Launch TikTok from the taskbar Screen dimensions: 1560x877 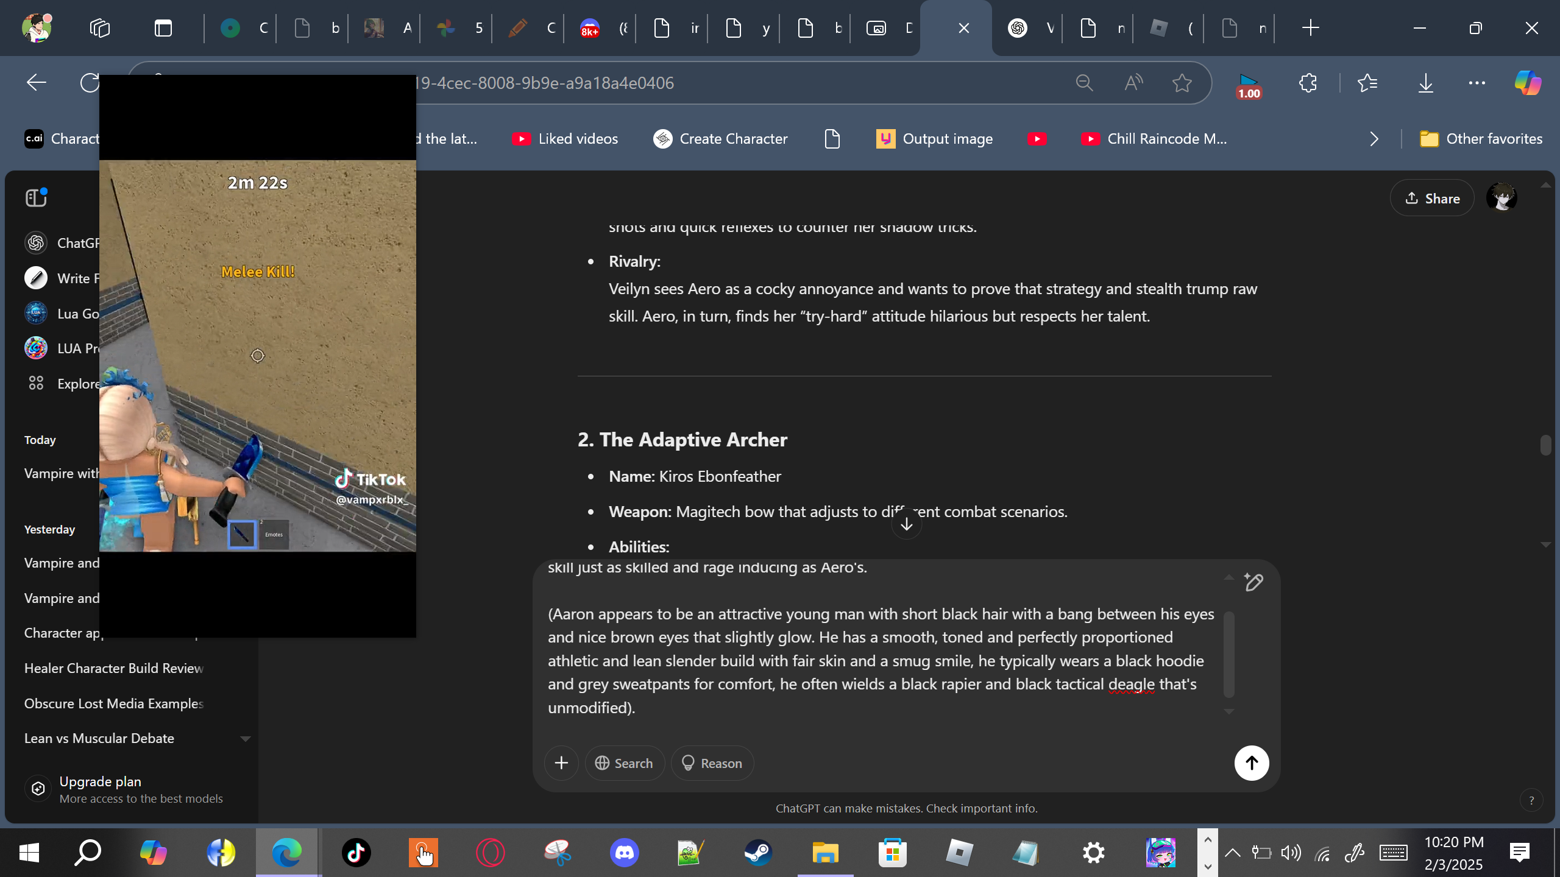(356, 853)
